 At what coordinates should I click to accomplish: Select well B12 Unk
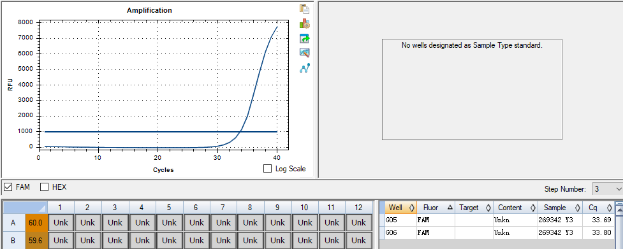(359, 240)
